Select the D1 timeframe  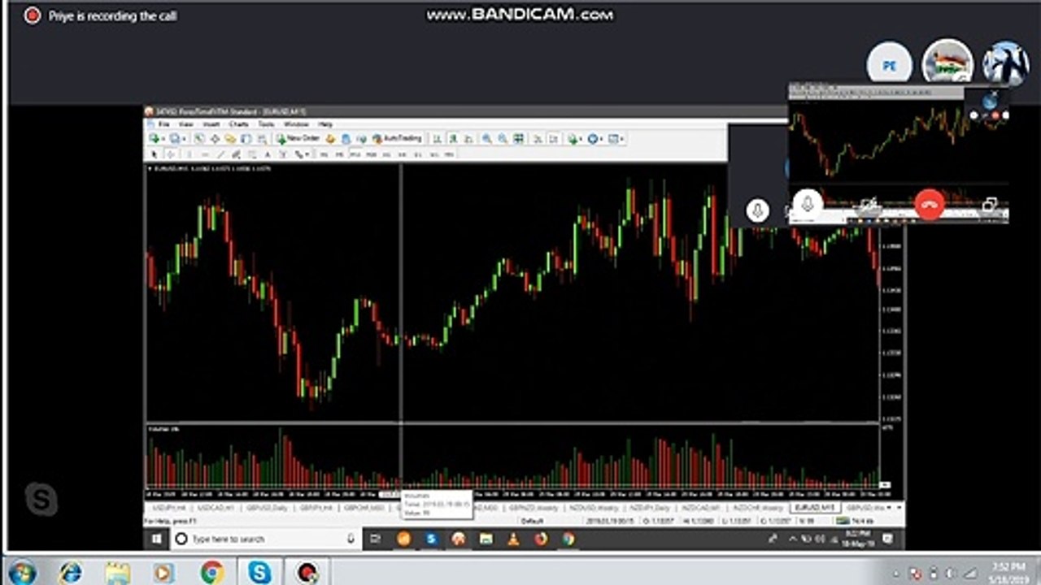(417, 154)
